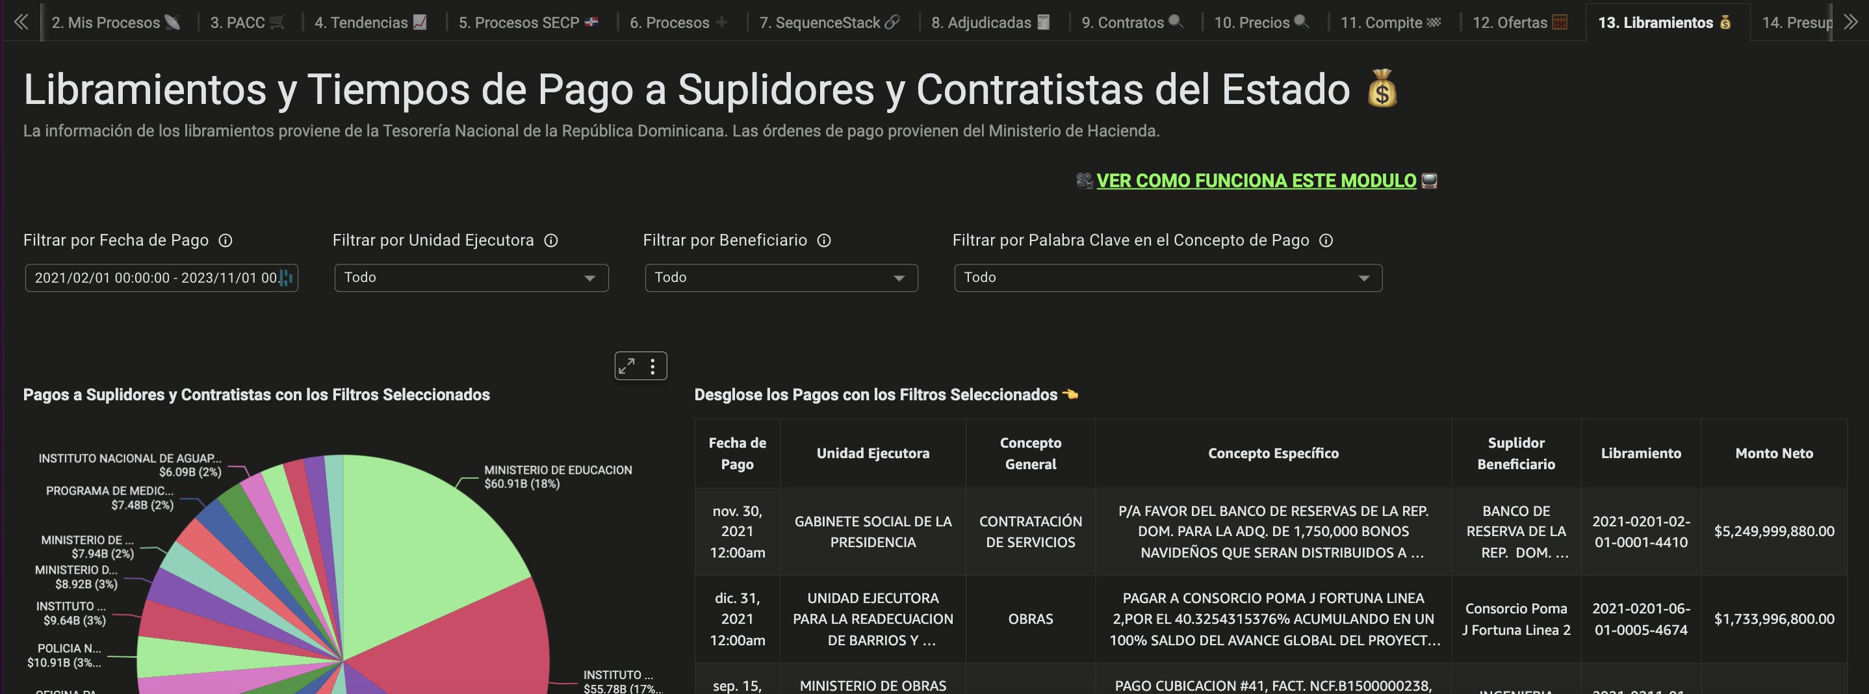Open pie chart three-dot options menu
Viewport: 1869px width, 694px height.
point(653,366)
